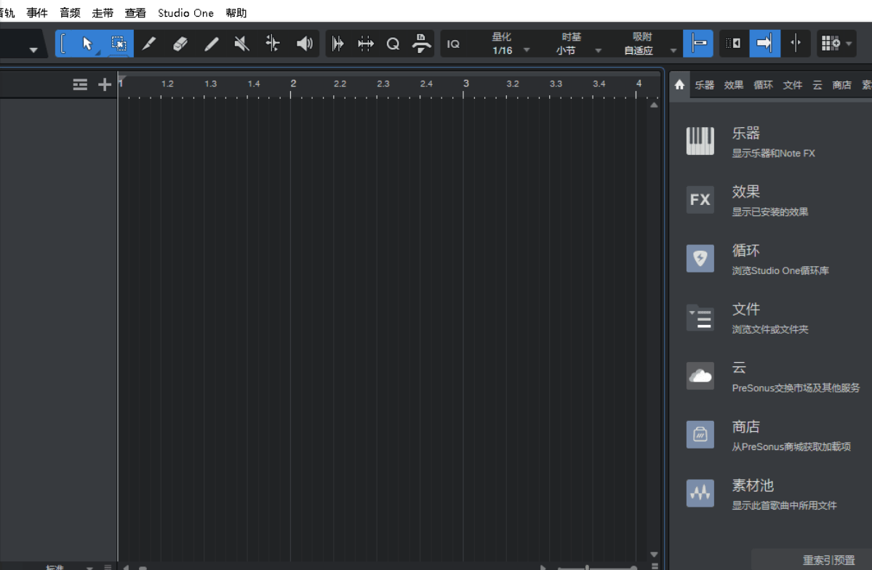Click the Q quantize button

click(x=393, y=44)
